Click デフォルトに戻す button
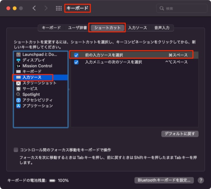This screenshot has height=189, width=211. pos(180,134)
